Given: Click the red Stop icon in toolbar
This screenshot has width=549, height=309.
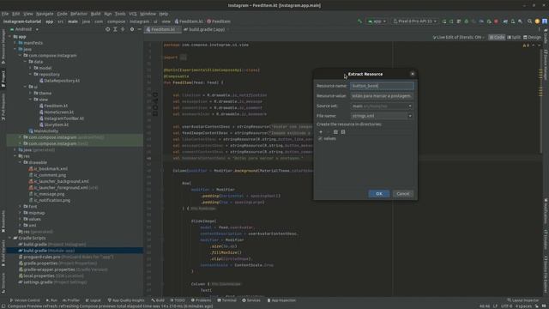Looking at the screenshot, I should 496,21.
